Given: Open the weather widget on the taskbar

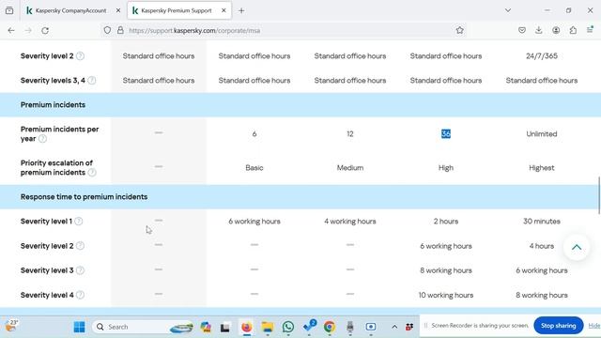Looking at the screenshot, I should [x=10, y=326].
